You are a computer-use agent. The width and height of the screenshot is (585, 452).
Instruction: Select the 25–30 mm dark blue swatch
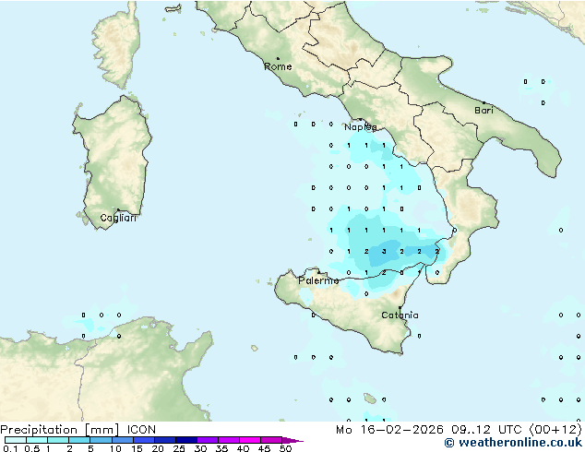[x=186, y=440]
